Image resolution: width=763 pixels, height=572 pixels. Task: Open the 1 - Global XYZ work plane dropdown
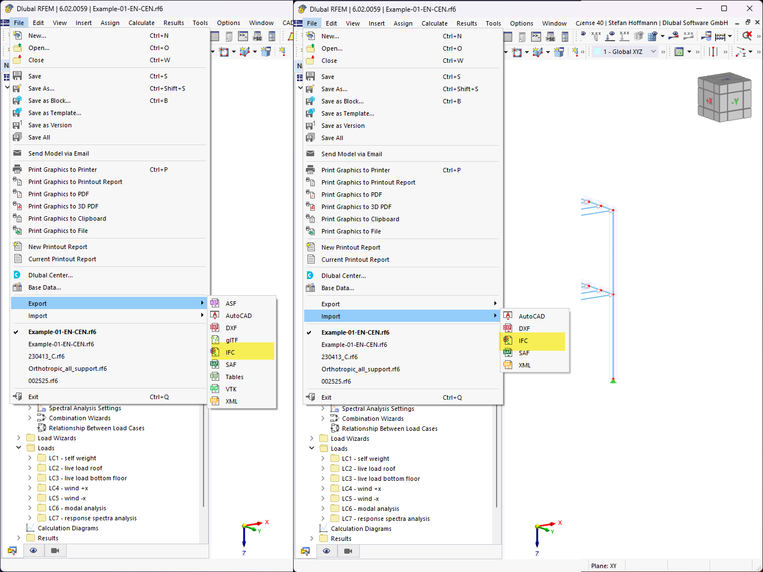652,51
